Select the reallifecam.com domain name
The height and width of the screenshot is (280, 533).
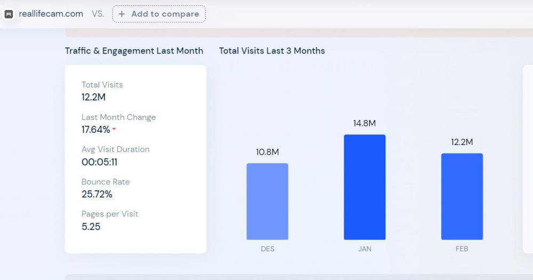click(51, 14)
